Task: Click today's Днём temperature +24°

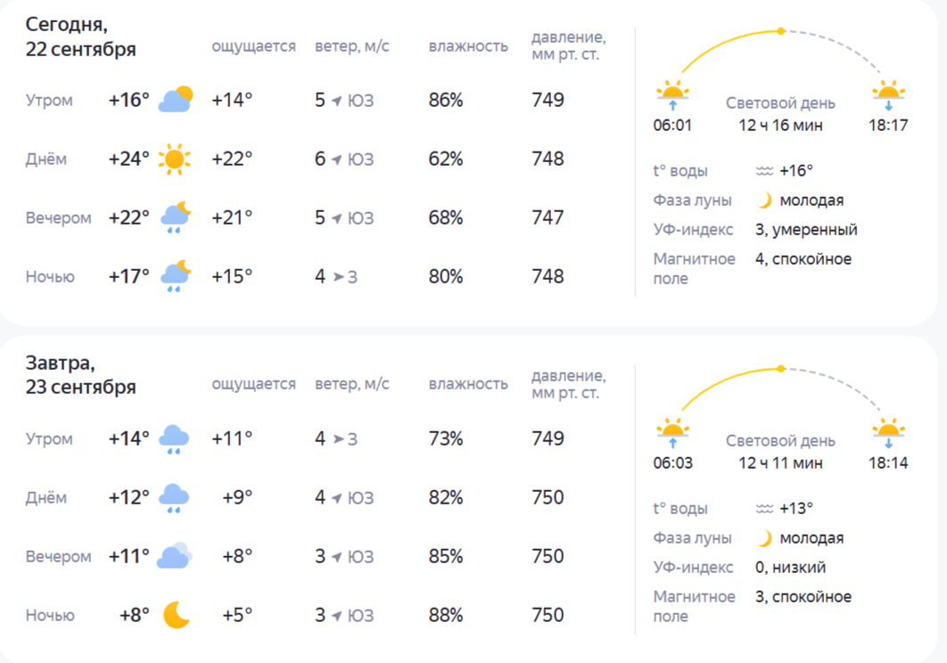Action: coord(128,159)
